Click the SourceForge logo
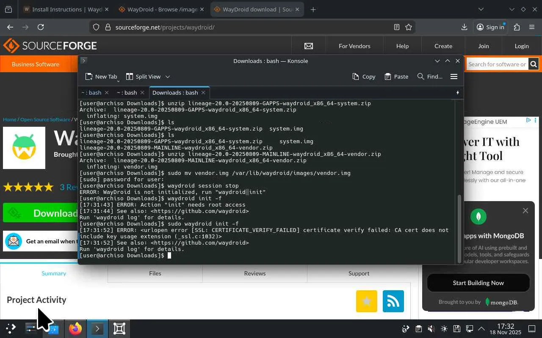 tap(50, 46)
